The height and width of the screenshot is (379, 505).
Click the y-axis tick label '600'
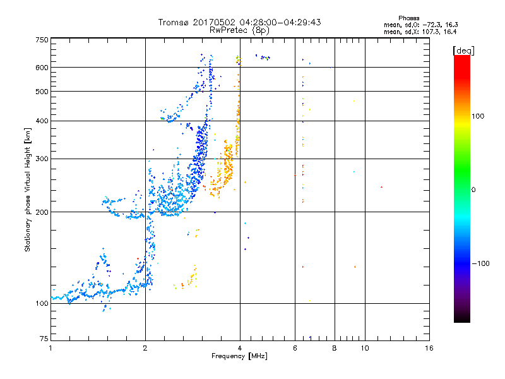coord(42,68)
